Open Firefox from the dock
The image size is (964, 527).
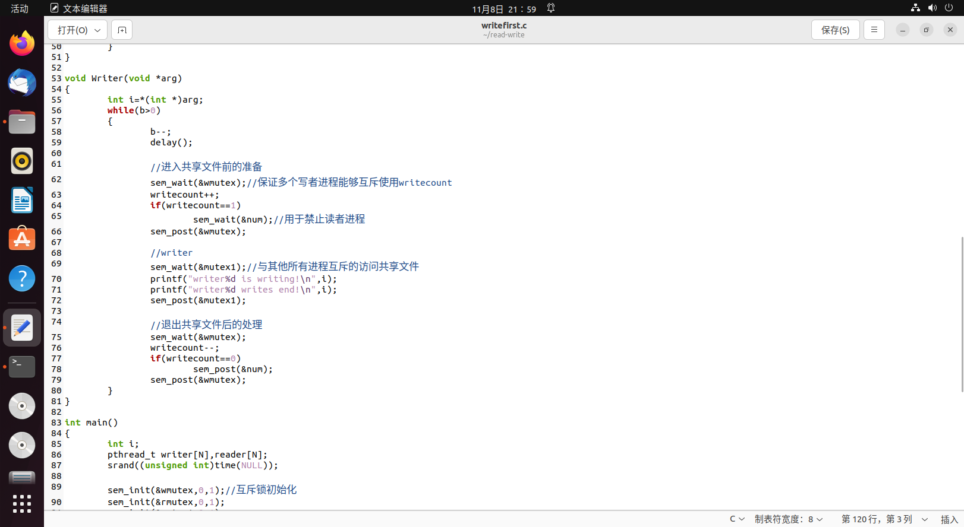pos(22,43)
